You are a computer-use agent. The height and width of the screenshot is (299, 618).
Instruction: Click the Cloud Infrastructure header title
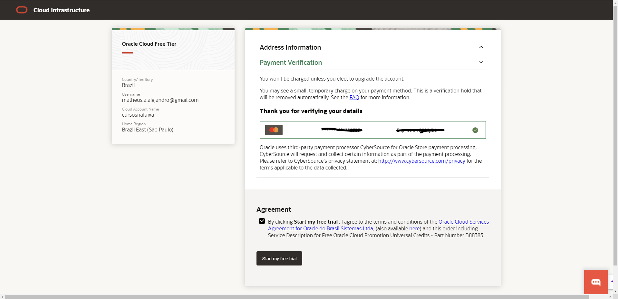point(62,10)
